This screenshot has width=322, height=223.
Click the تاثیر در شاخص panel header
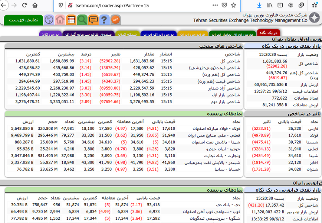(304, 114)
